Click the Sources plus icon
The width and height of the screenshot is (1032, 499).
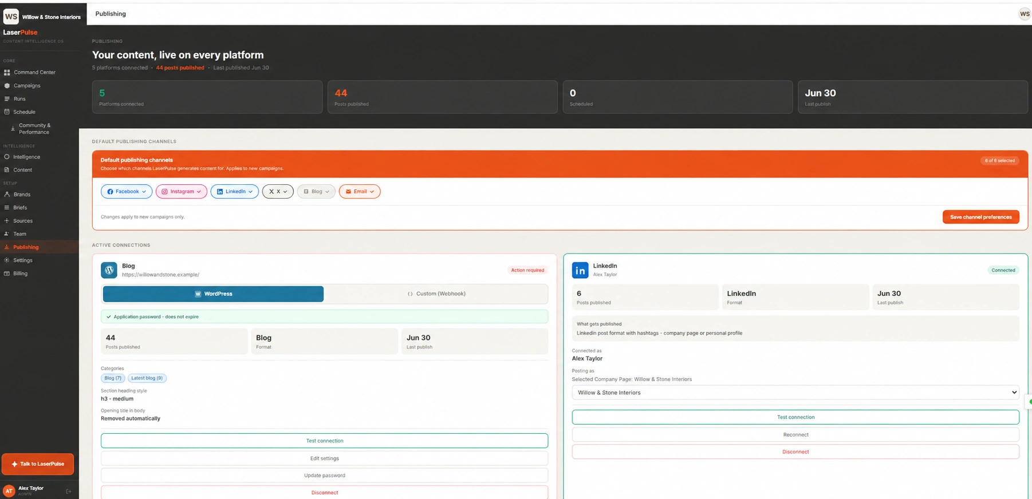[x=7, y=221]
